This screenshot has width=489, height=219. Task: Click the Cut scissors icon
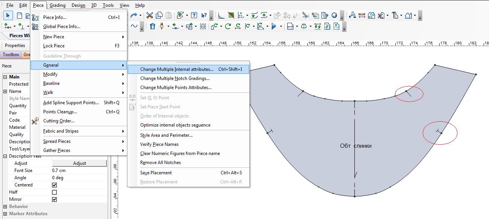coord(149,16)
